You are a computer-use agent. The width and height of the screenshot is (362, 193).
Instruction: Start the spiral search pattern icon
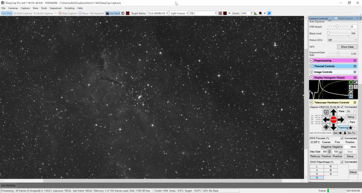(326, 112)
